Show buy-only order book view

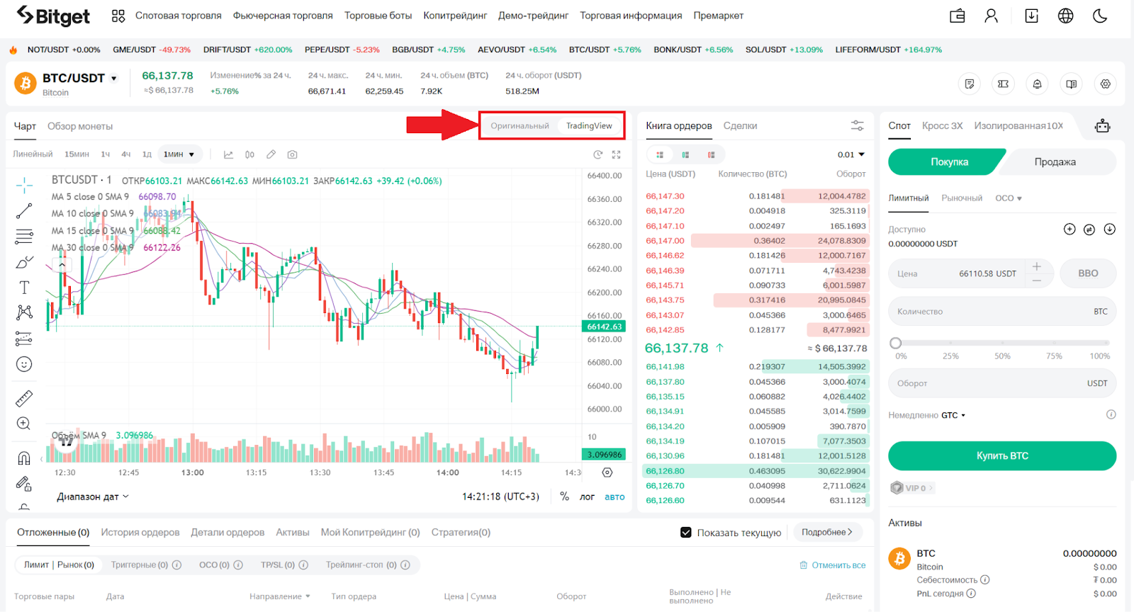point(685,154)
